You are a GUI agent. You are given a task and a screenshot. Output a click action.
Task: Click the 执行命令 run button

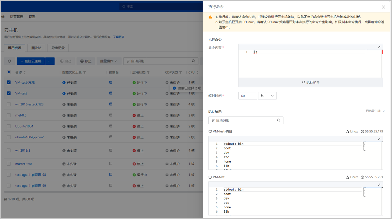click(311, 82)
